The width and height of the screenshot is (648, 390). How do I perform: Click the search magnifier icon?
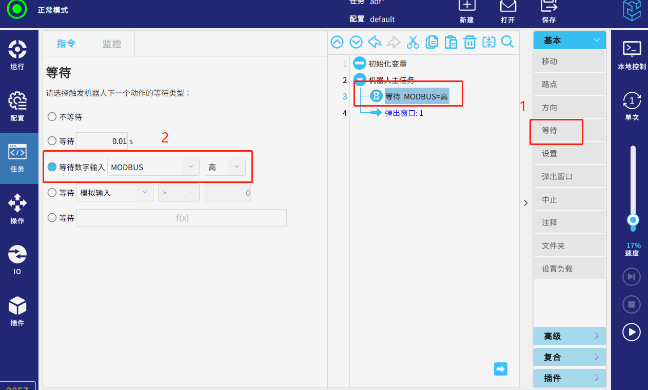[507, 42]
